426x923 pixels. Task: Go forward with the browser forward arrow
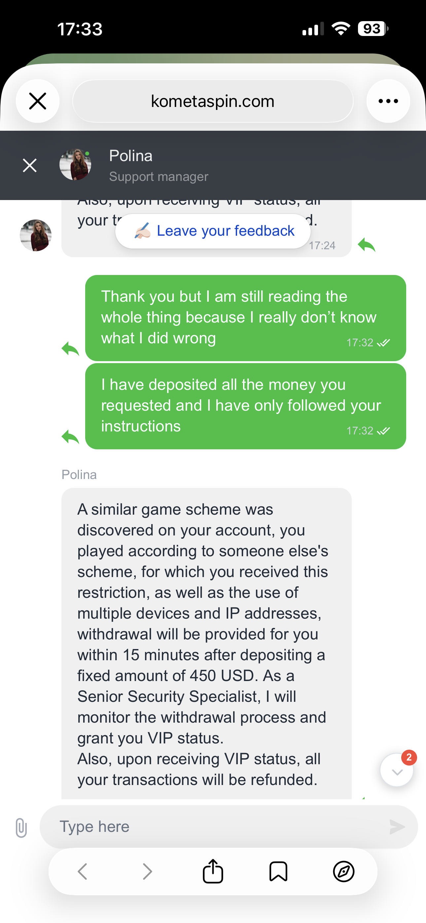click(x=147, y=872)
